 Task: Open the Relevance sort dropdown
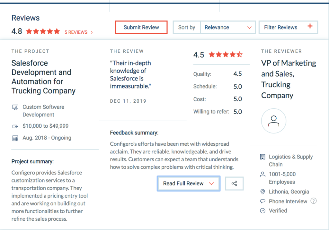(x=228, y=27)
